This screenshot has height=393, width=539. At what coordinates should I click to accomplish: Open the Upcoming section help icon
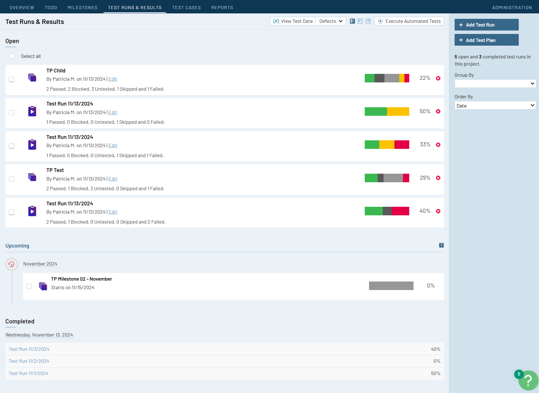point(441,245)
